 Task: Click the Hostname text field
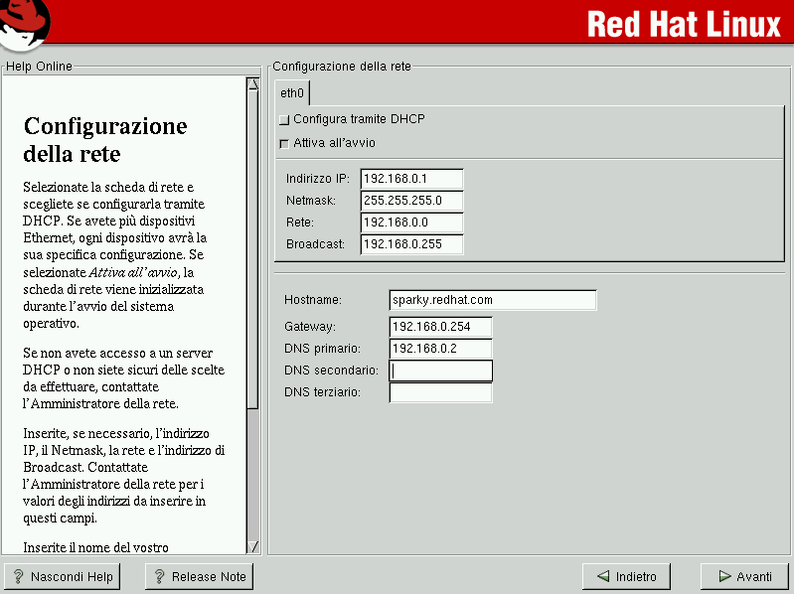coord(492,300)
